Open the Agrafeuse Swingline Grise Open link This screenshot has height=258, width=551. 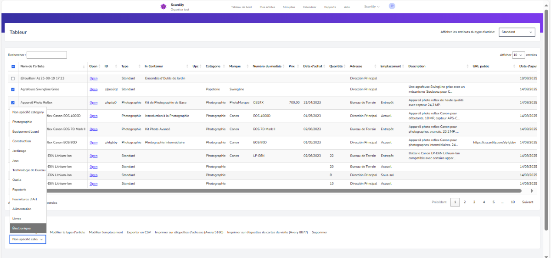[93, 89]
